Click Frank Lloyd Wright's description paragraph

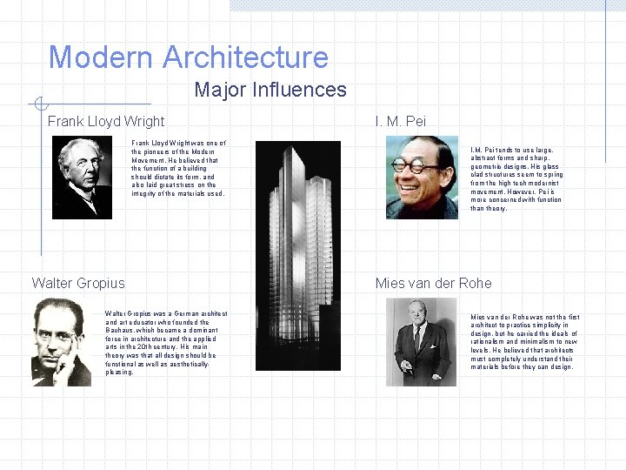click(x=178, y=168)
